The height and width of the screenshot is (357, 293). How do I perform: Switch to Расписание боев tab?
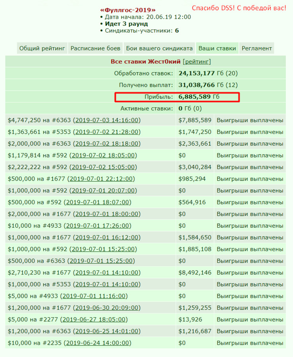tap(95, 48)
